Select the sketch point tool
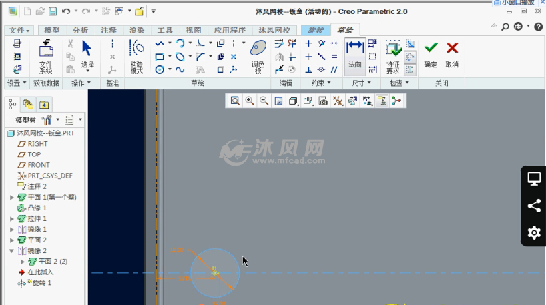Screen dimensions: 546x305 tap(234, 57)
